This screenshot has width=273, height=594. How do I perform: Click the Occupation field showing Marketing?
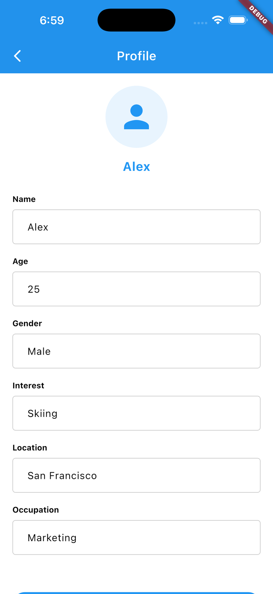click(x=136, y=538)
